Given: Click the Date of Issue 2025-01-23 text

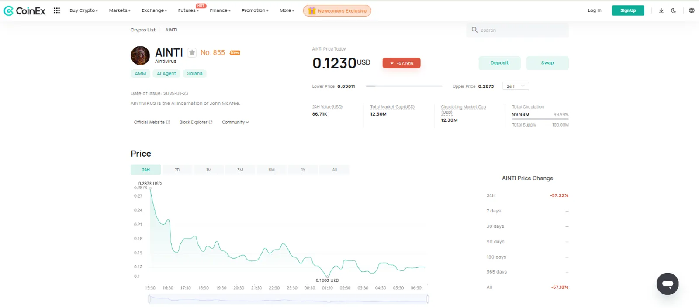Looking at the screenshot, I should coord(159,94).
